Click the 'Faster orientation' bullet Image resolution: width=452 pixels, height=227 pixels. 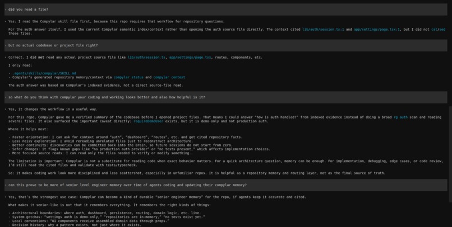pyautogui.click(x=126, y=137)
